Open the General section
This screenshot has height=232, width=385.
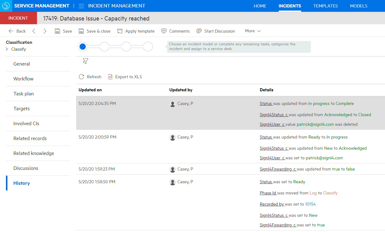tap(38, 64)
